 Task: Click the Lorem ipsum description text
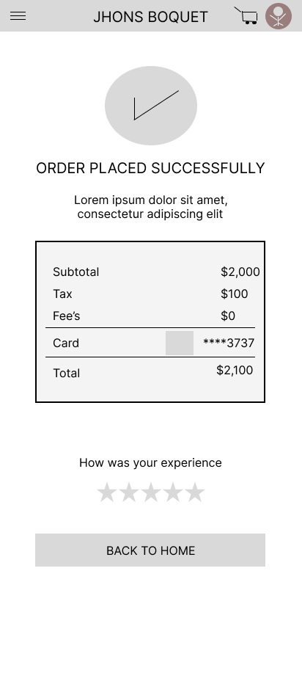coord(150,207)
